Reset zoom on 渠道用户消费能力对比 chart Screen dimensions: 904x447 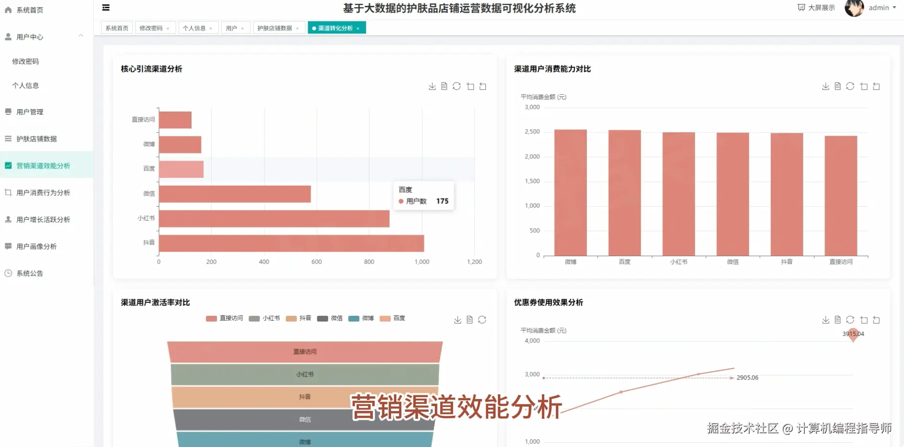coord(876,86)
